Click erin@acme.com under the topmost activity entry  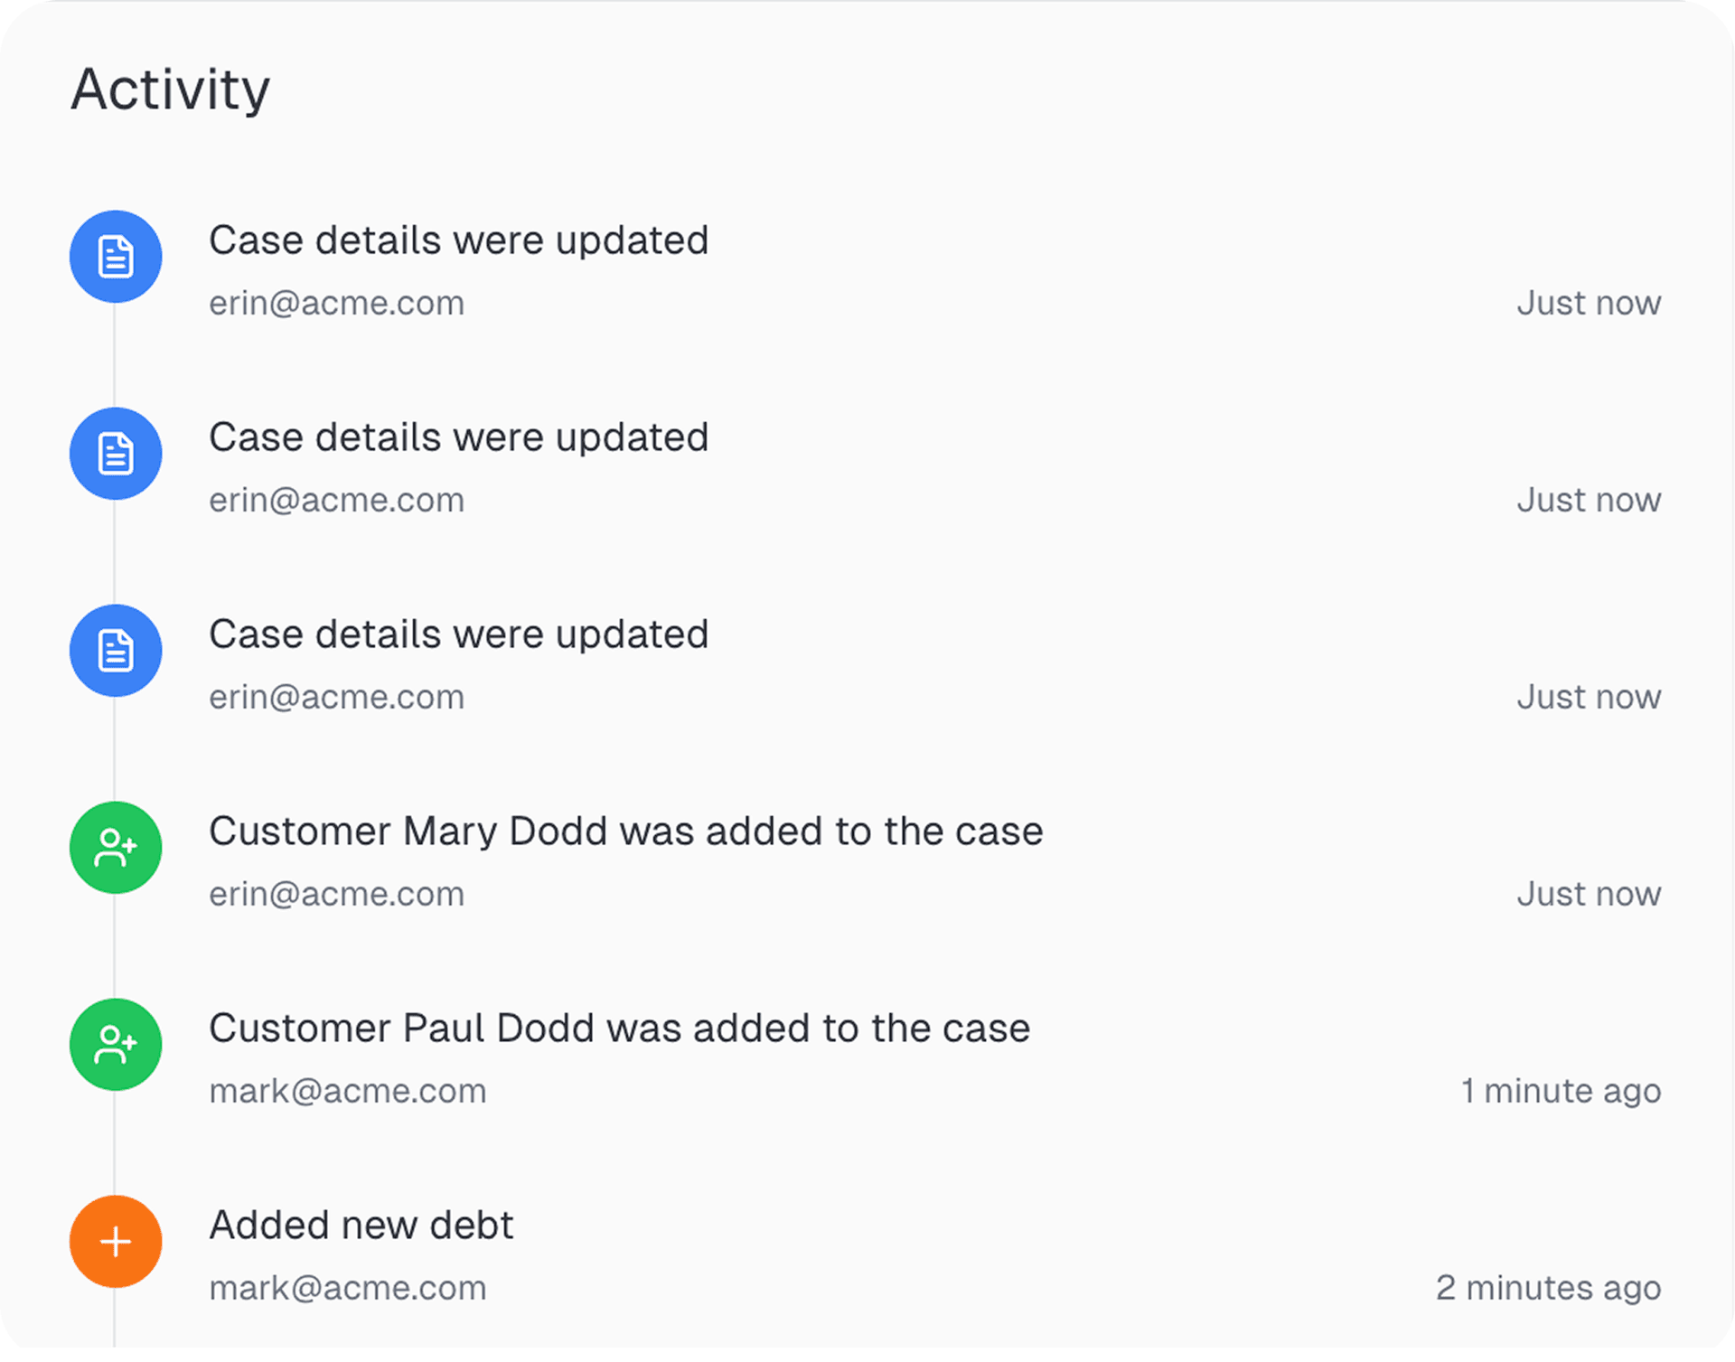pyautogui.click(x=337, y=303)
